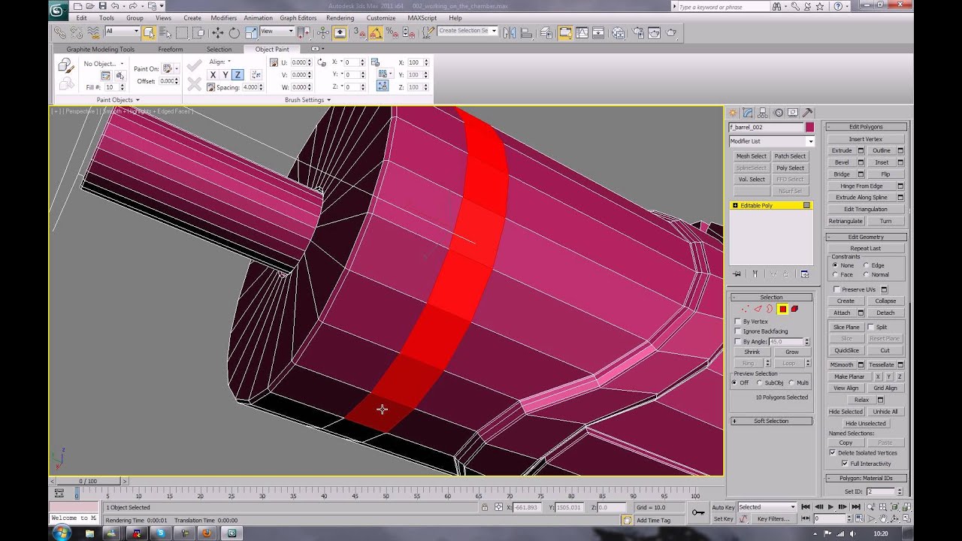The height and width of the screenshot is (541, 962).
Task: Open the Utilities hammer panel tab
Action: tap(807, 113)
